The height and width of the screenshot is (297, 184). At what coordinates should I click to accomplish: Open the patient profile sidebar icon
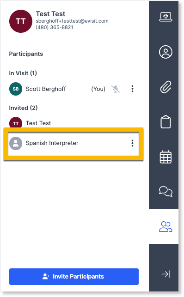[166, 52]
